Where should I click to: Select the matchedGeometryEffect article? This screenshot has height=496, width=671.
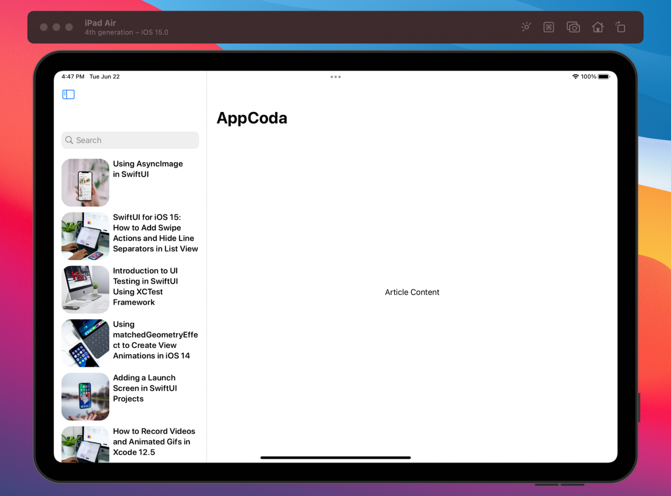point(155,340)
